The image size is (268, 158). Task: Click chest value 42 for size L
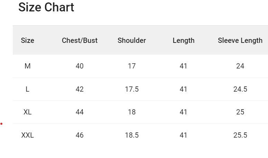tap(80, 89)
